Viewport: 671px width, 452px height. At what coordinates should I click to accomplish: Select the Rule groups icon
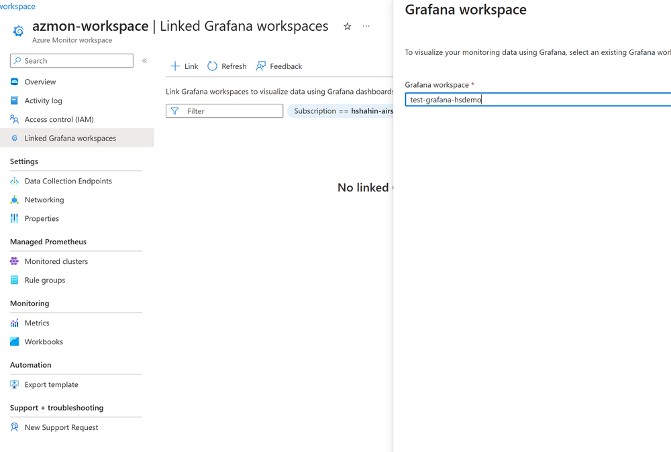[x=13, y=280]
